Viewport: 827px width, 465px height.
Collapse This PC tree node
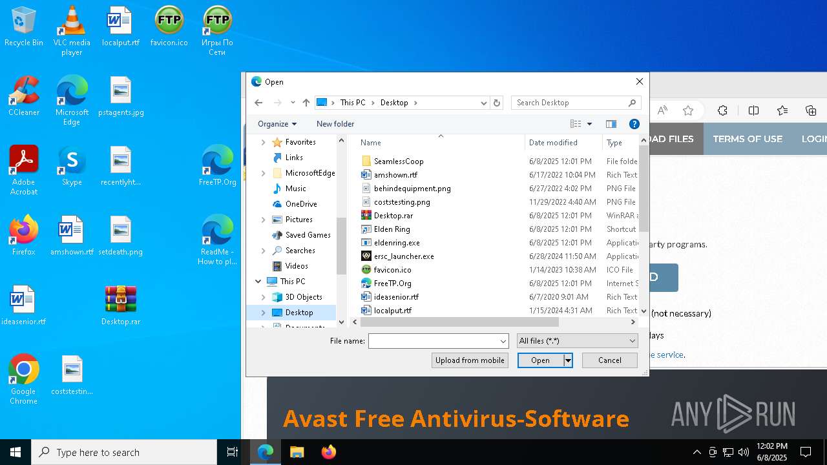(x=258, y=282)
